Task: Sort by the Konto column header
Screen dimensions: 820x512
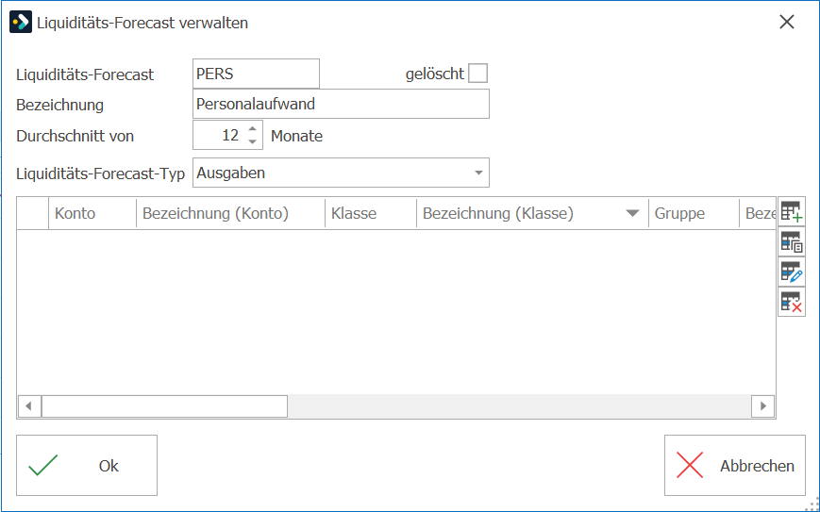Action: [92, 213]
